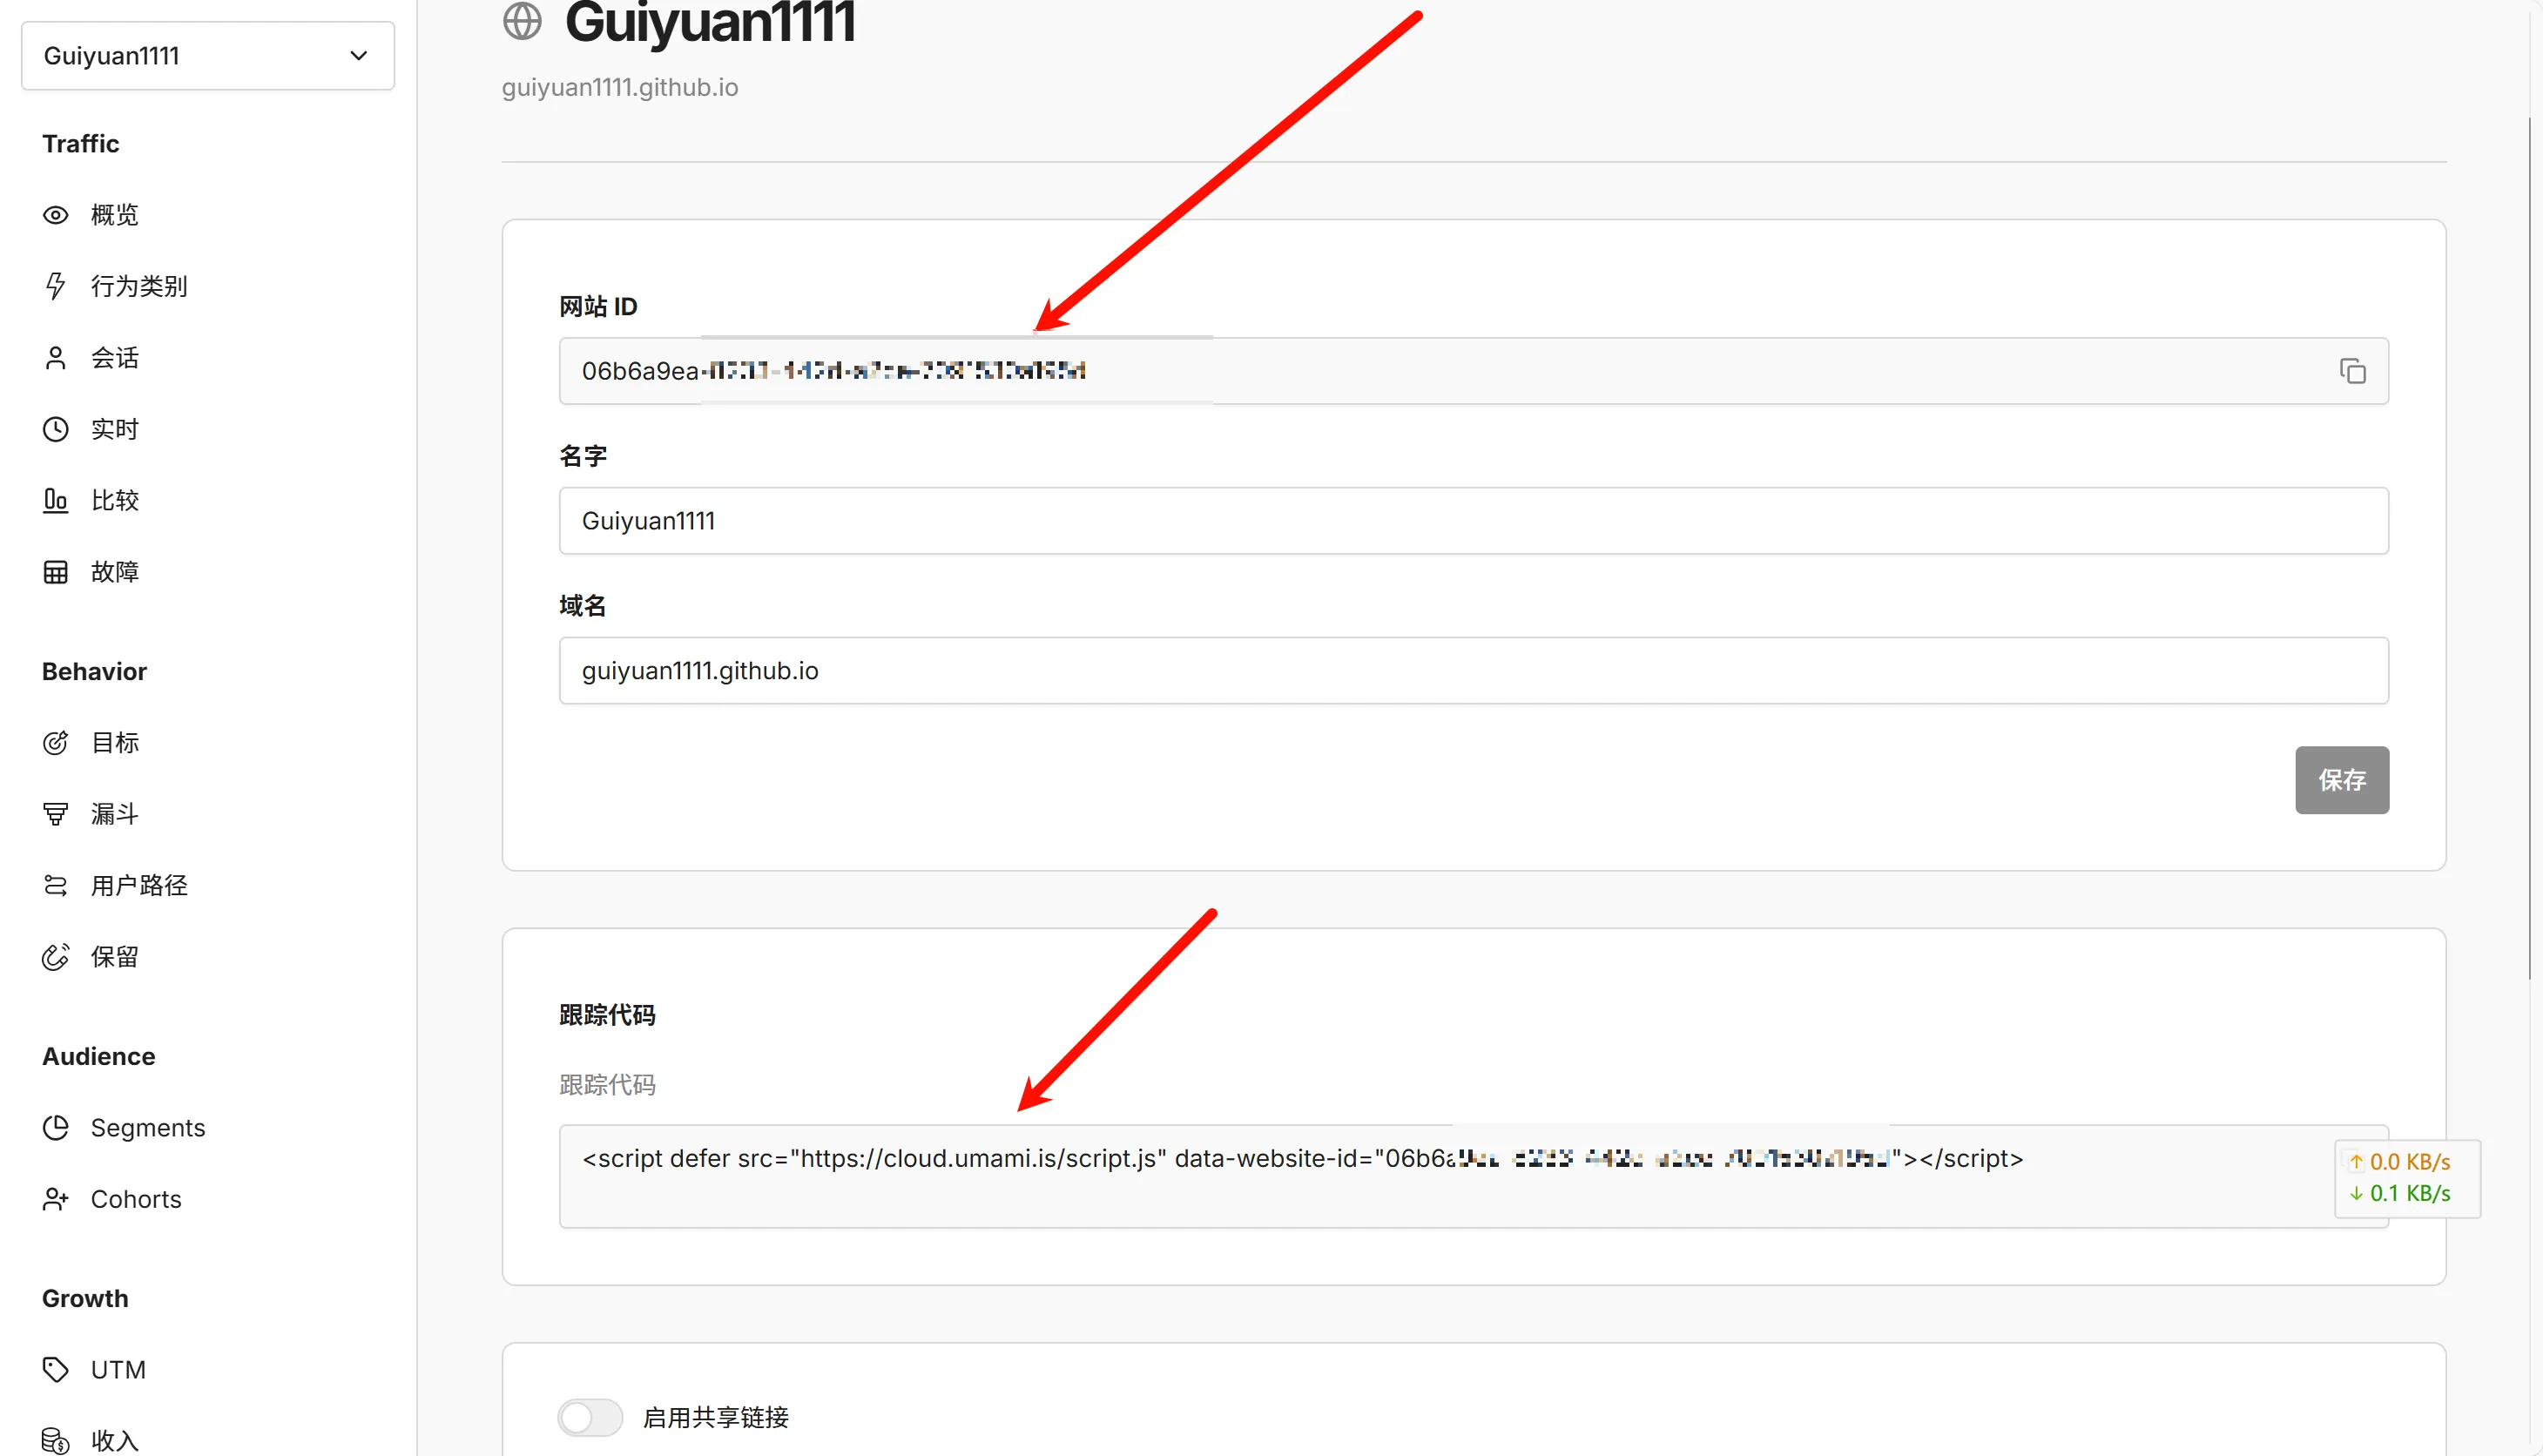Go to 行为类别 in the sidebar
2543x1456 pixels.
point(139,286)
